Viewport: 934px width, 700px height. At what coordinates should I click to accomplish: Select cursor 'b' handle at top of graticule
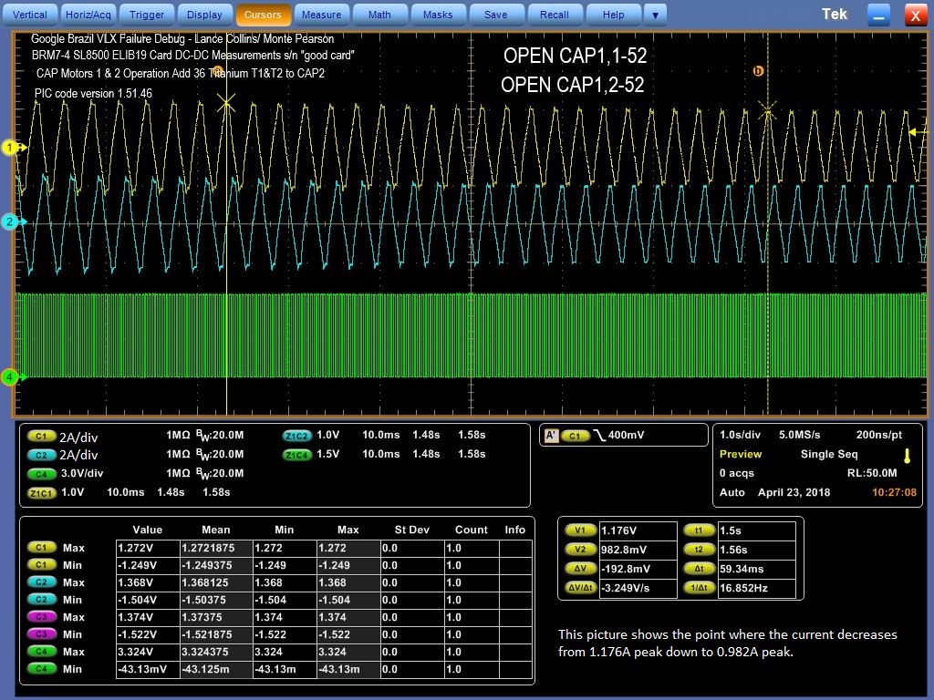pos(758,71)
